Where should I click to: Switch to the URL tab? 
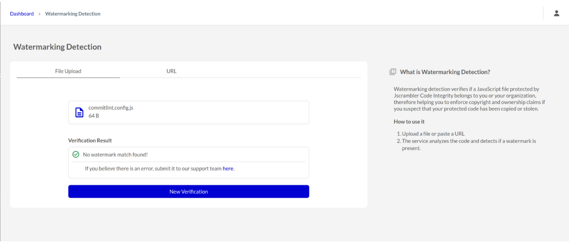(171, 71)
